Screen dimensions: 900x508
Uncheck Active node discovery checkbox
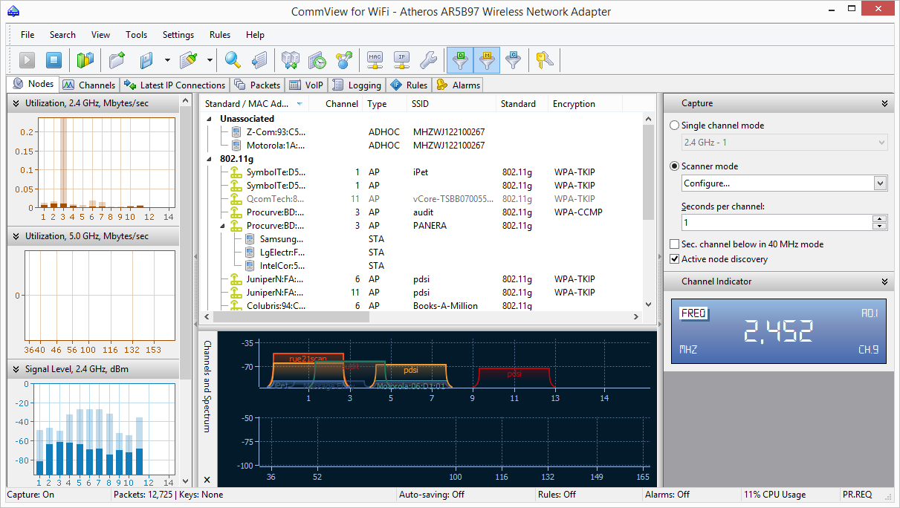[675, 259]
